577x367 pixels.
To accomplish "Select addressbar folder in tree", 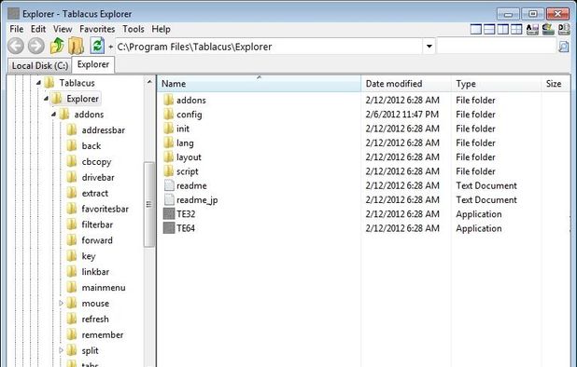I will pyautogui.click(x=103, y=130).
